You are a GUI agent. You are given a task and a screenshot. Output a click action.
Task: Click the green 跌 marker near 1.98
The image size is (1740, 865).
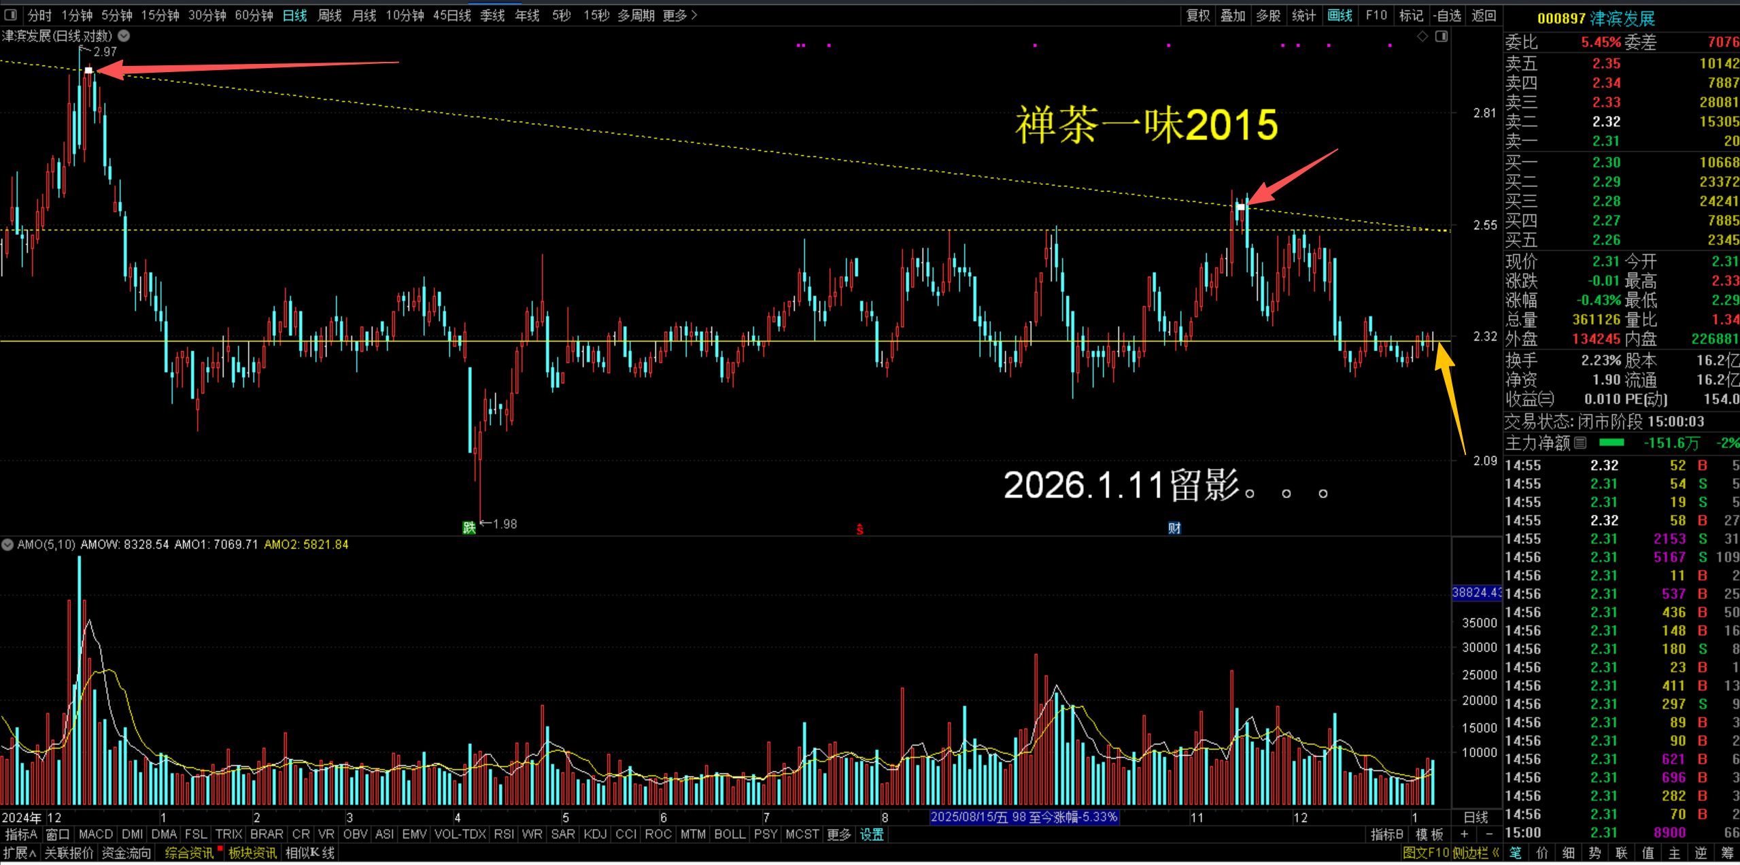[469, 528]
